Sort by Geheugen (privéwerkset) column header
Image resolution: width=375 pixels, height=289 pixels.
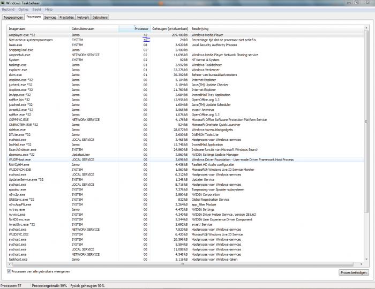[x=170, y=28]
